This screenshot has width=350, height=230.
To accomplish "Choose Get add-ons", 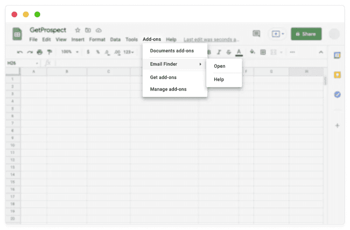I will [x=163, y=77].
